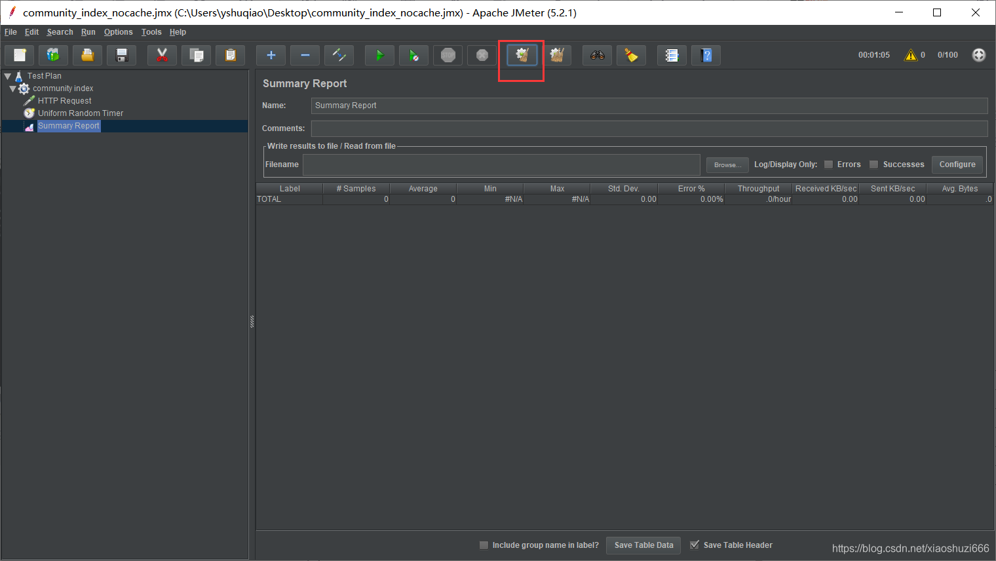Click the Configure button

point(957,164)
